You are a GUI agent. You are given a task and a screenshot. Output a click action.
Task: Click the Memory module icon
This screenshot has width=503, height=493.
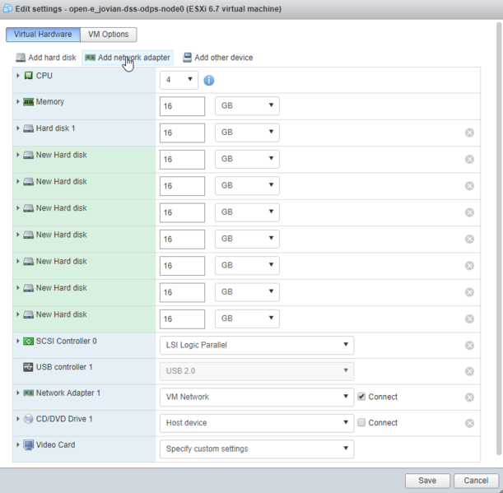point(29,102)
